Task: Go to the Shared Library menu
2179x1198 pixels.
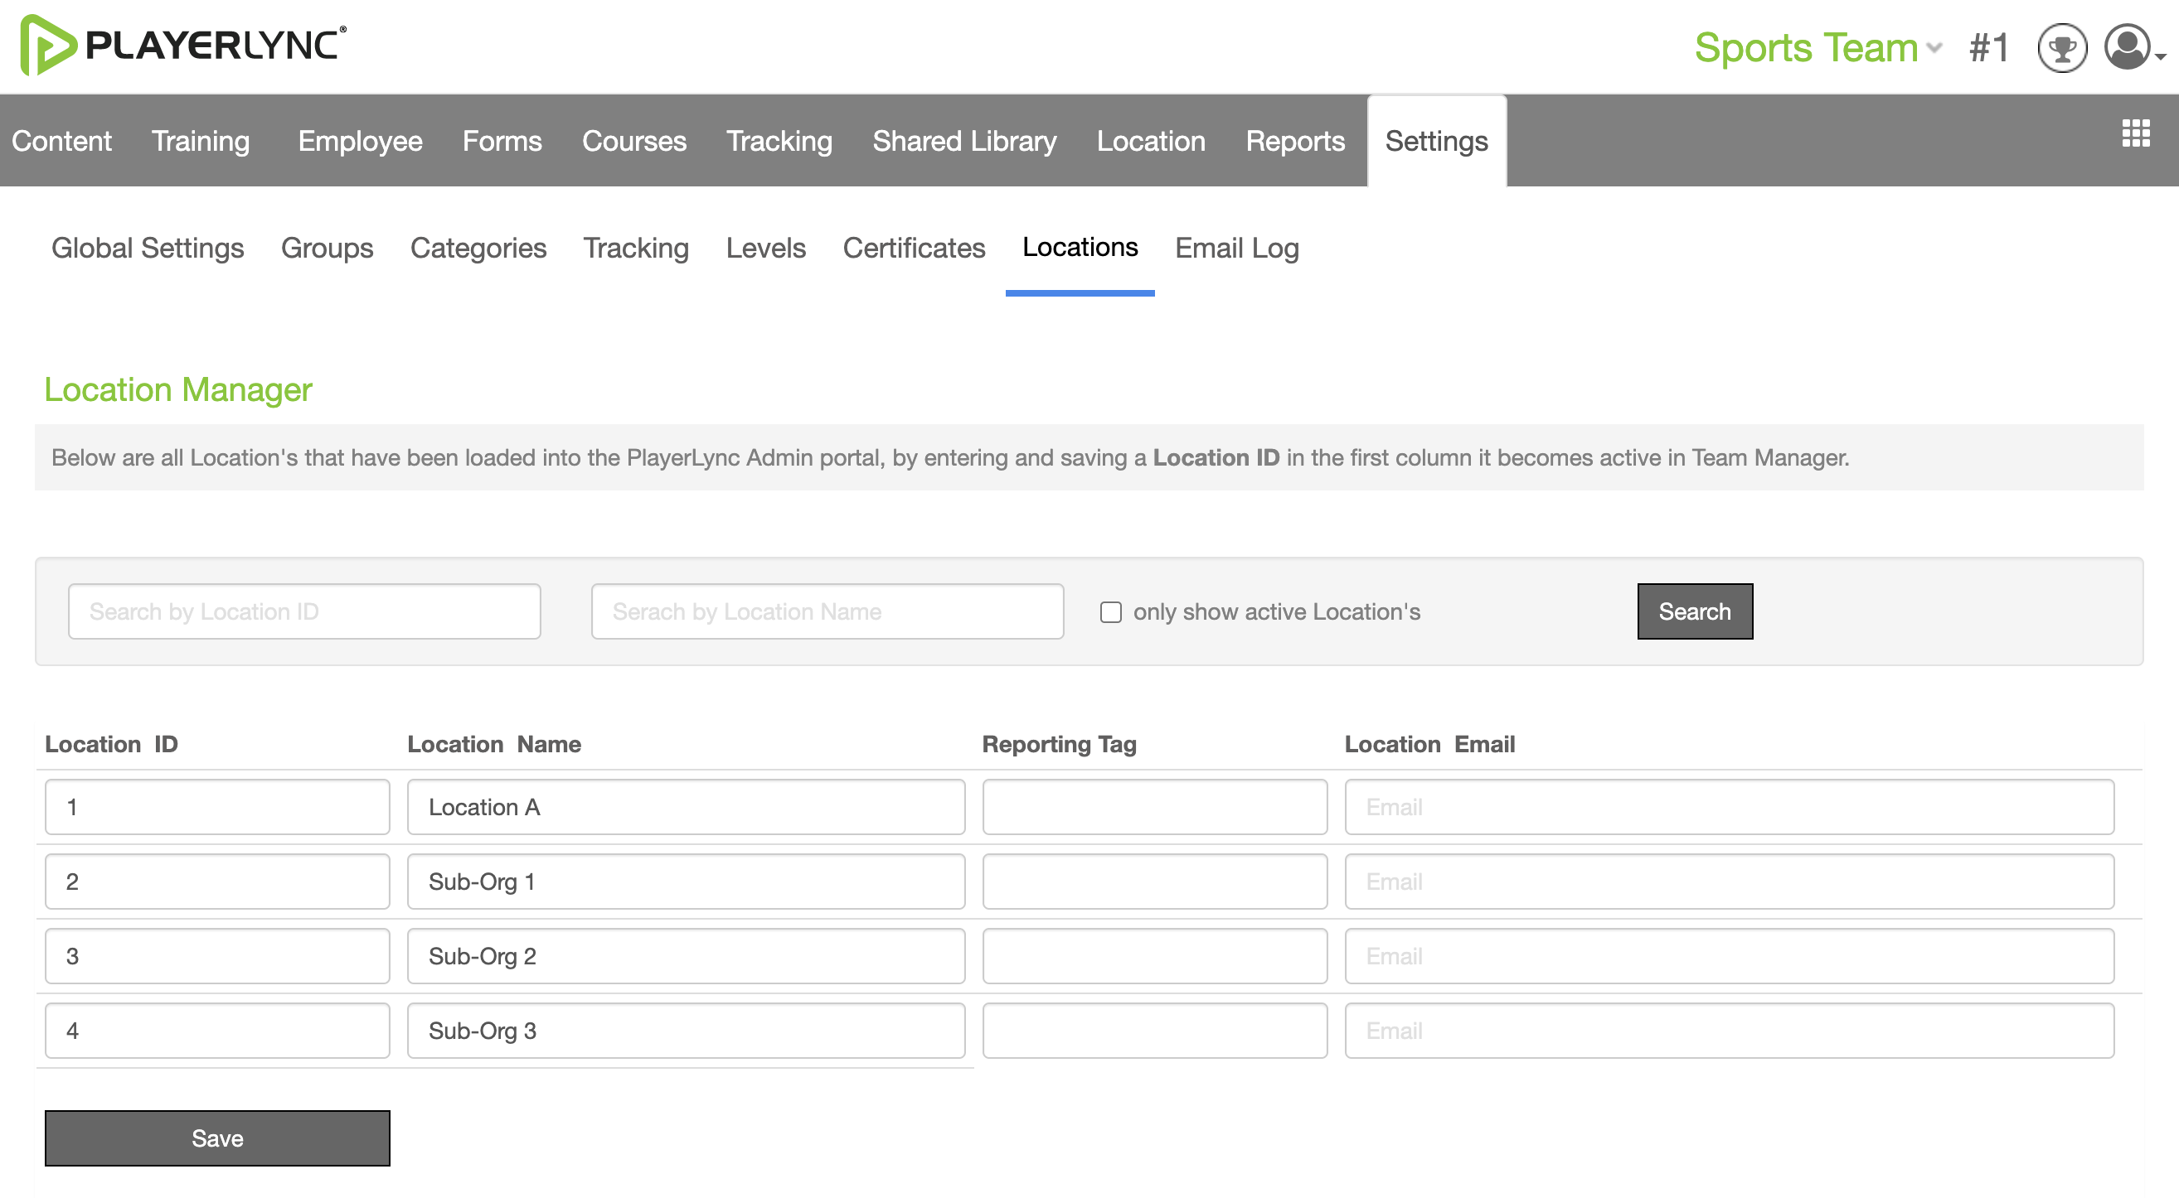Action: pyautogui.click(x=964, y=140)
